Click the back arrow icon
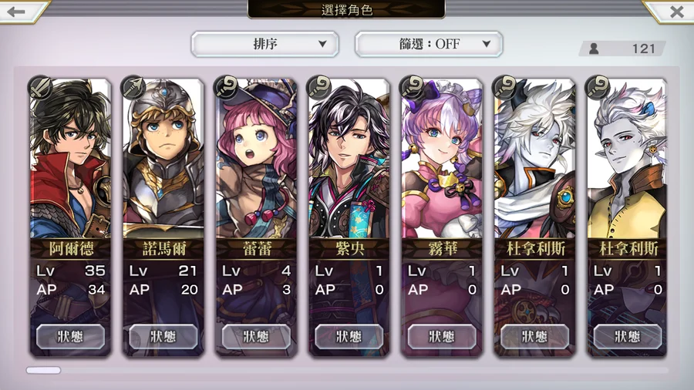 coord(16,11)
